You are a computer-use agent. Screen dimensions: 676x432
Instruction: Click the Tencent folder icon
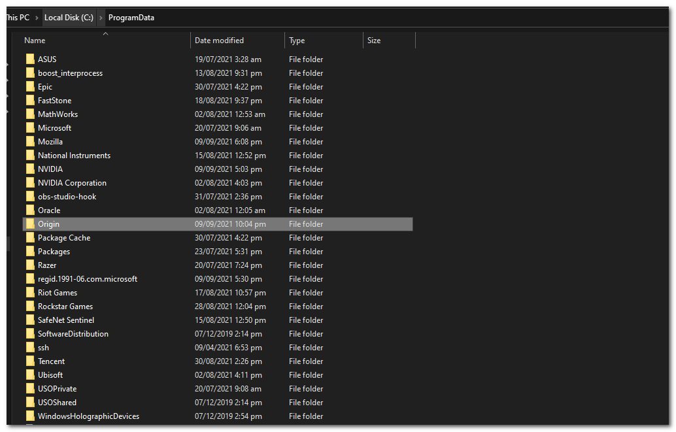(x=30, y=361)
